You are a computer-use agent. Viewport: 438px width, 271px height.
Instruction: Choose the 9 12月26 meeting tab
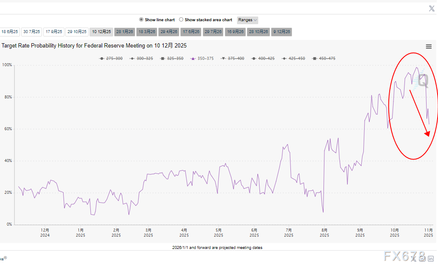coord(282,32)
